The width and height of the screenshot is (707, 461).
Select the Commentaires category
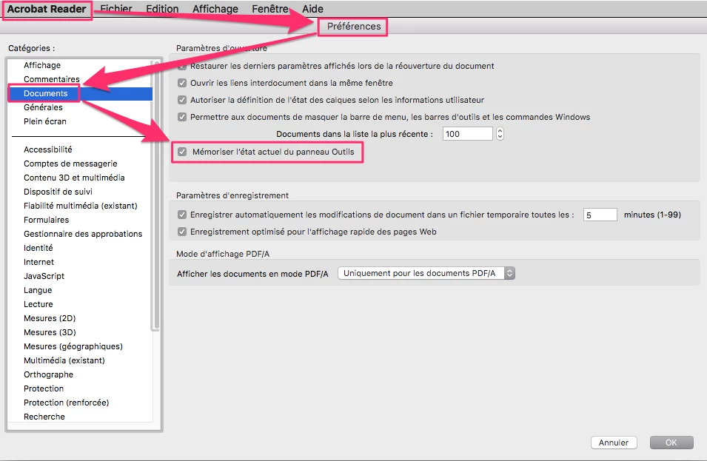pos(51,79)
